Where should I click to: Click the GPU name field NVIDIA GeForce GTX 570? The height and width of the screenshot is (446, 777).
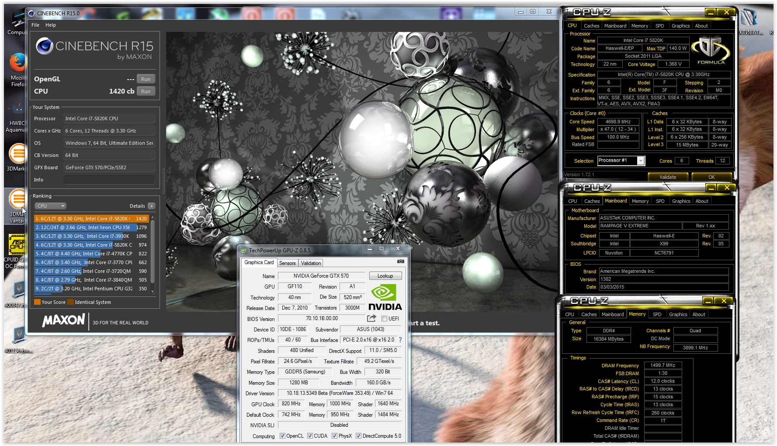(321, 276)
